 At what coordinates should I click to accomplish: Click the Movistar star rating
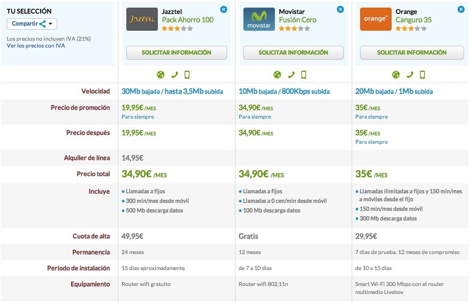coord(294,28)
